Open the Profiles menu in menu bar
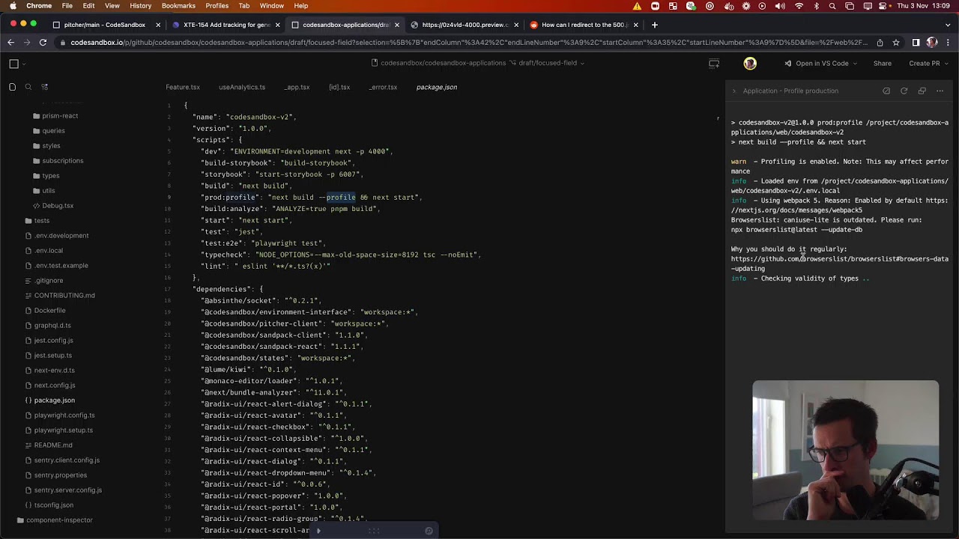 tap(217, 6)
